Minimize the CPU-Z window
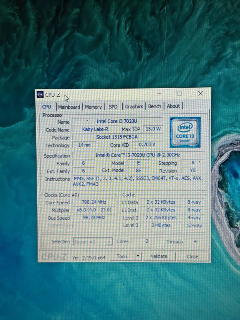The height and width of the screenshot is (320, 240). [159, 94]
